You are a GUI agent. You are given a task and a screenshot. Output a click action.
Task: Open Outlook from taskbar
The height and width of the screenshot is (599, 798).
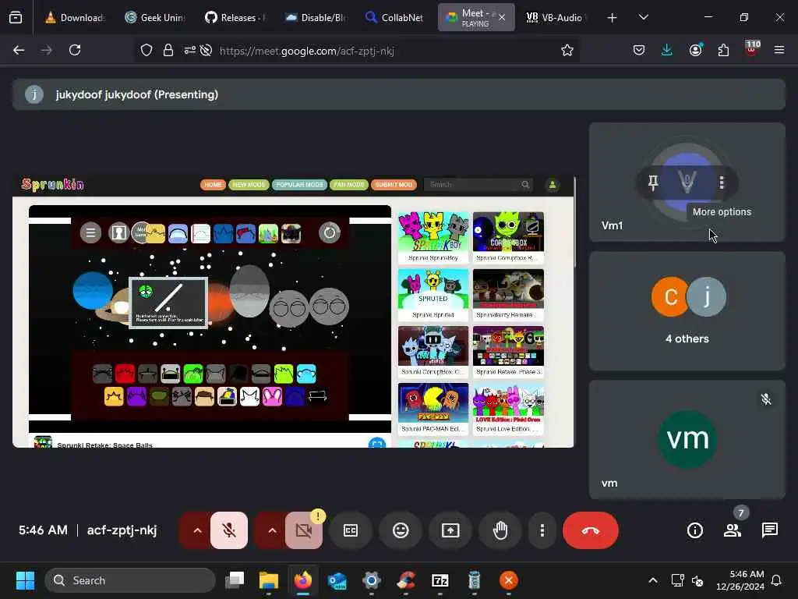pyautogui.click(x=337, y=580)
